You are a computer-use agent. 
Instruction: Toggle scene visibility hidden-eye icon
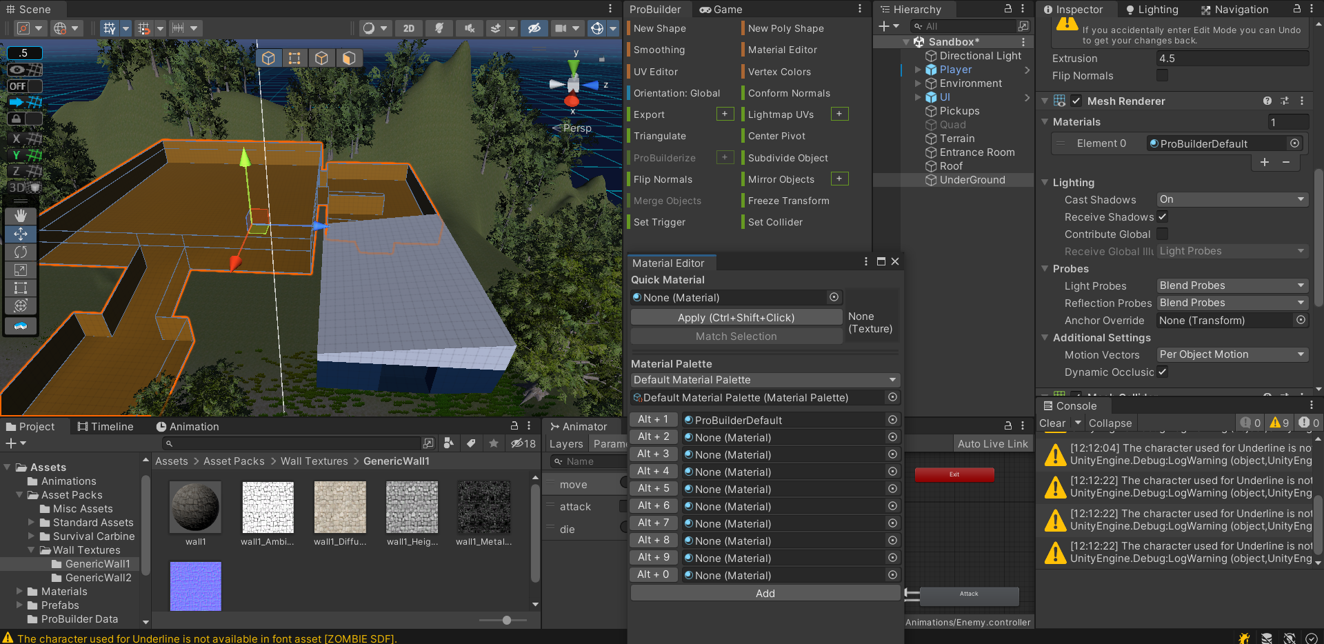click(x=534, y=28)
